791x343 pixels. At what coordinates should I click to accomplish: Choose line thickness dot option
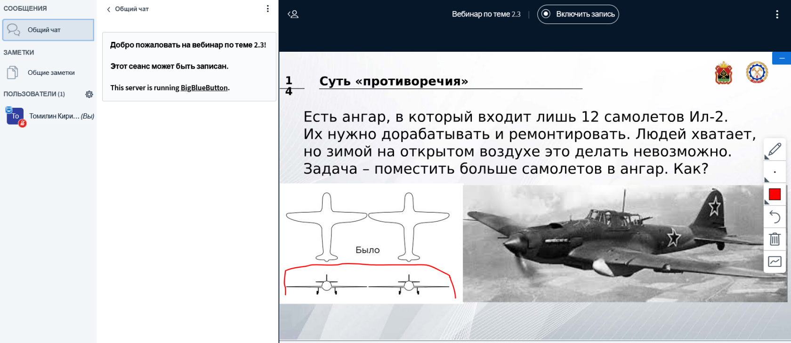pos(775,172)
